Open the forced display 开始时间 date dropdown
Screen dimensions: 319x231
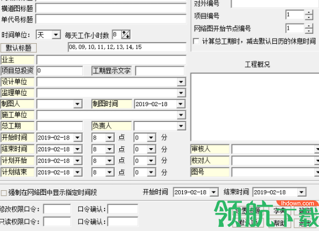[x=214, y=192]
